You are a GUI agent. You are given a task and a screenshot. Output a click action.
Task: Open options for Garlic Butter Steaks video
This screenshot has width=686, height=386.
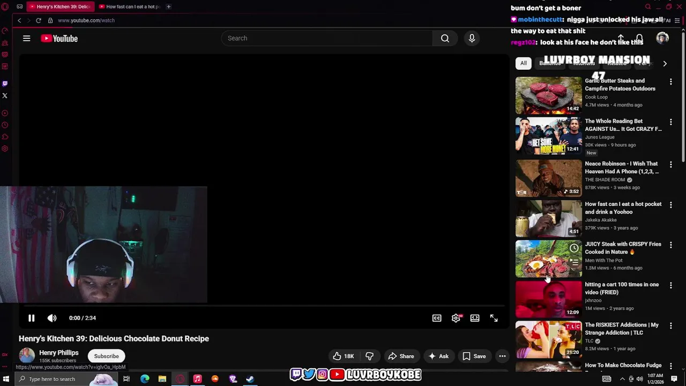click(670, 81)
